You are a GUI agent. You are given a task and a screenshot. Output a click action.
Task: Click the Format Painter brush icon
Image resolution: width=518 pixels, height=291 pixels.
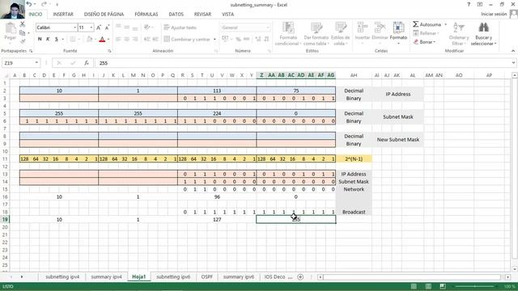click(x=22, y=41)
